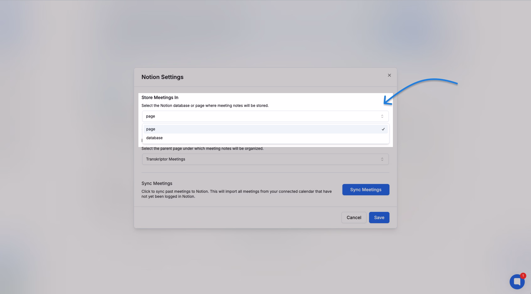Click the Sync Meetings section description text
Screen dimensions: 531x294
coord(237,194)
